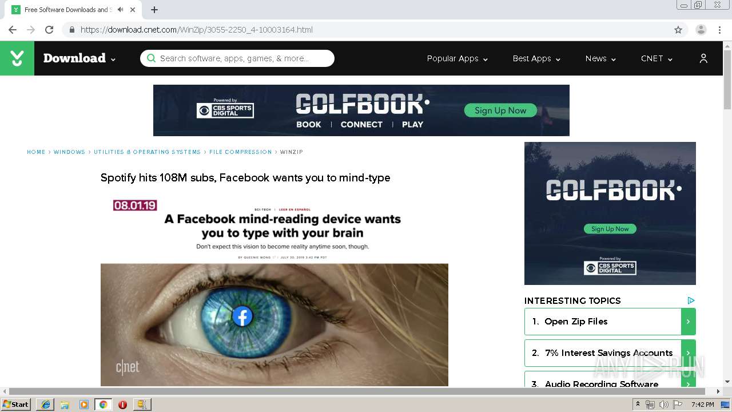This screenshot has height=412, width=732.
Task: Click Sign Up Now in top Golfbook banner
Action: [500, 110]
